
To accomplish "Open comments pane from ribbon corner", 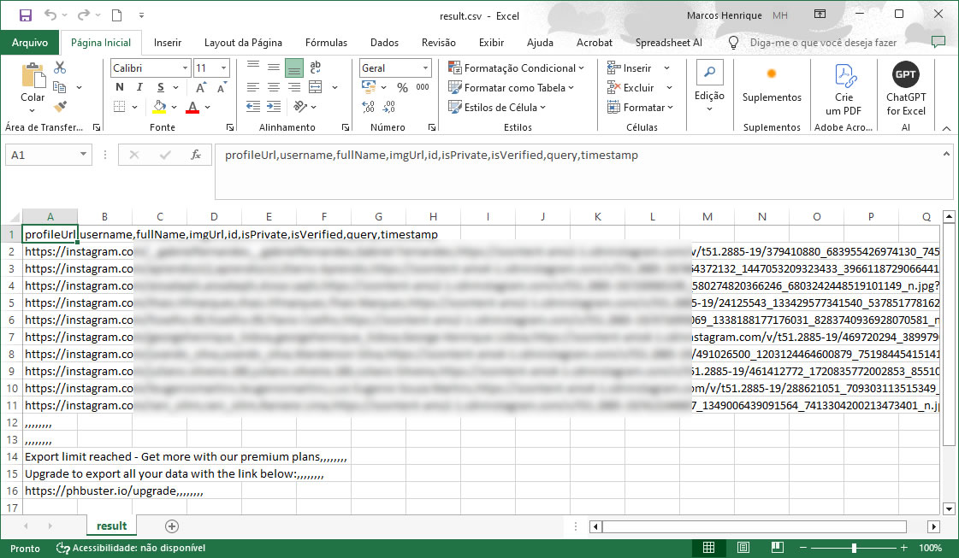I will 938,42.
